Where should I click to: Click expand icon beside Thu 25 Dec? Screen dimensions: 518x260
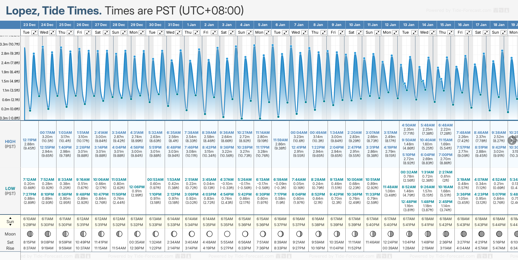click(x=70, y=32)
